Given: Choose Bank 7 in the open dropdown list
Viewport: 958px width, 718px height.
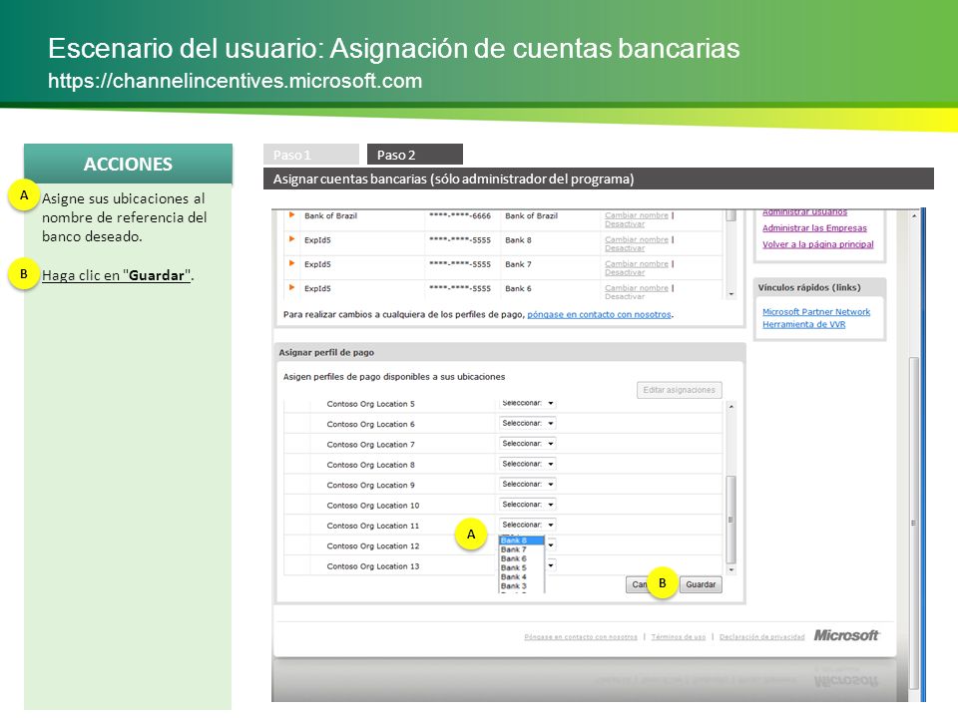Looking at the screenshot, I should pyautogui.click(x=521, y=549).
